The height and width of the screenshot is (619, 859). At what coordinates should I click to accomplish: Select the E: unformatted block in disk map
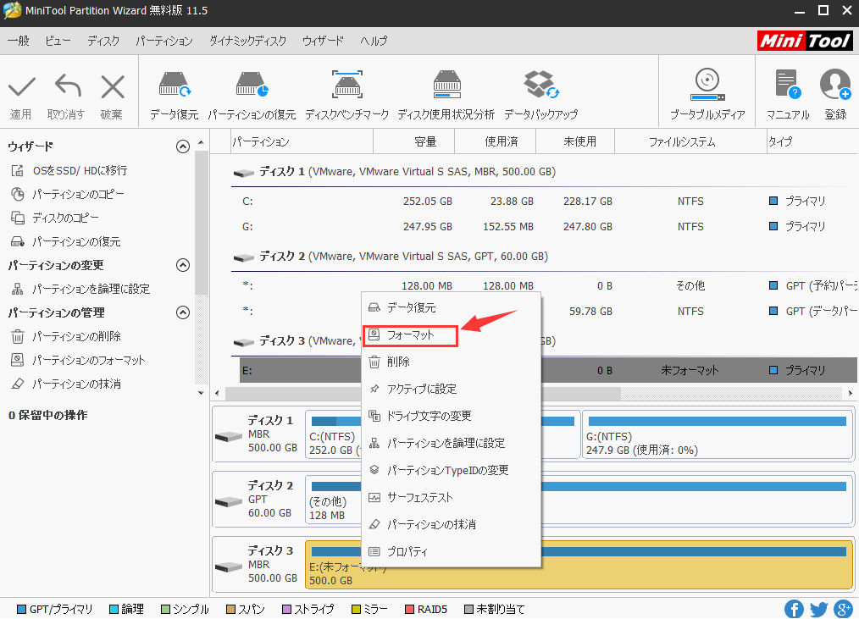pyautogui.click(x=579, y=565)
